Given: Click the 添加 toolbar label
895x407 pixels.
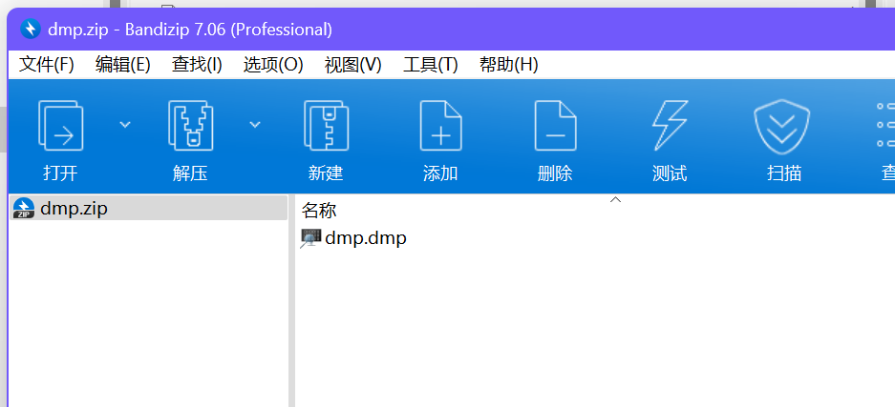Looking at the screenshot, I should [x=440, y=173].
